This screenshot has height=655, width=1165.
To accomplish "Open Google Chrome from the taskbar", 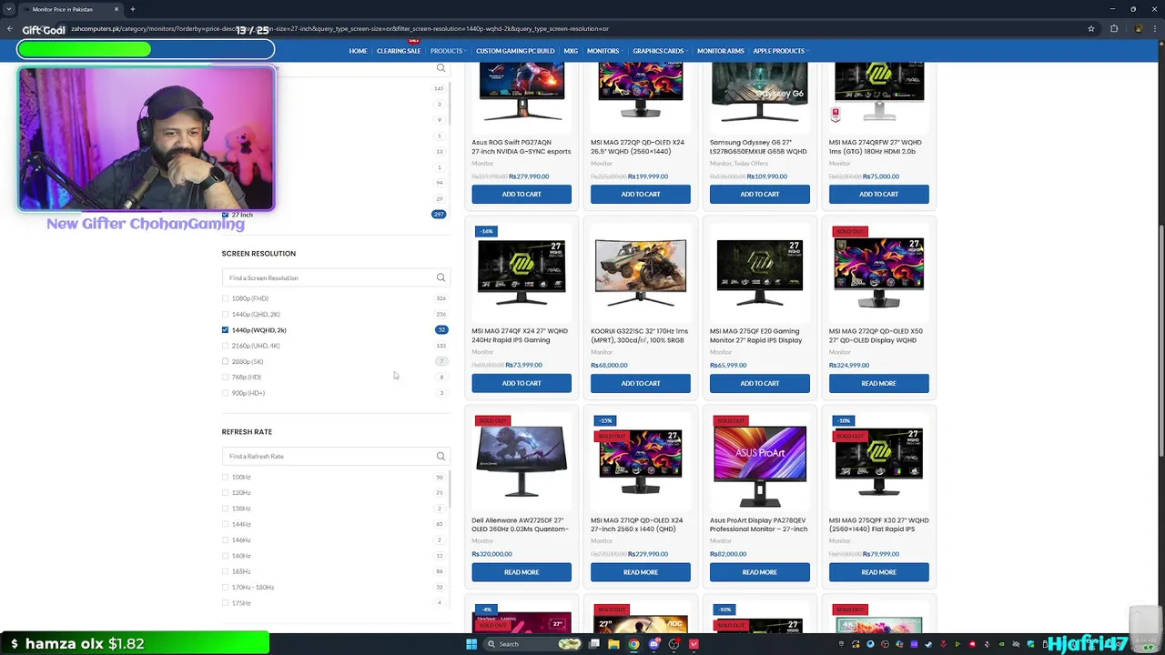I will (x=633, y=644).
